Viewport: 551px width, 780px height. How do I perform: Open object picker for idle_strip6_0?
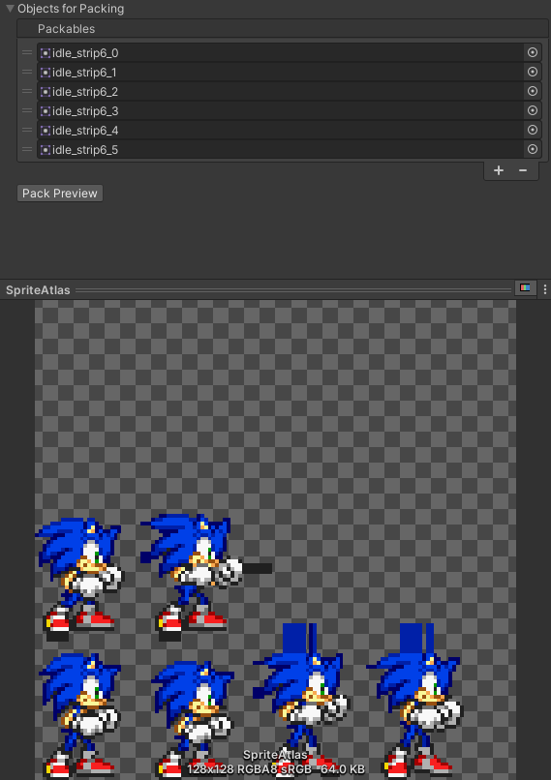click(x=532, y=52)
